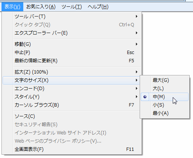The image size is (193, 158).
Task: Expand the エクスプローラー バー(E) submenu
Action: click(72, 33)
